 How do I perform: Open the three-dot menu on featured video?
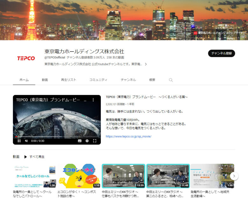(x=93, y=100)
